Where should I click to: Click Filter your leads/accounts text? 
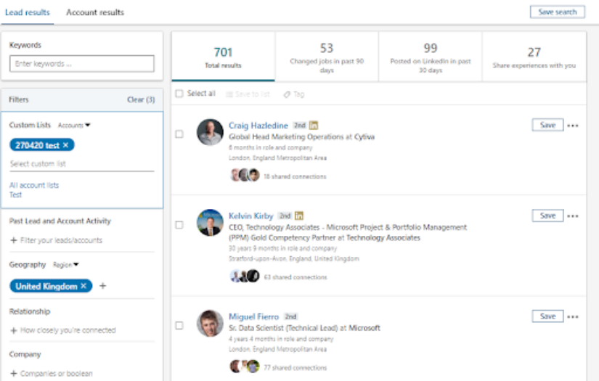[61, 240]
